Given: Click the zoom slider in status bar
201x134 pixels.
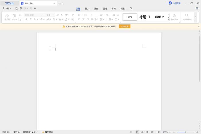Looking at the screenshot, I should tap(185, 132).
